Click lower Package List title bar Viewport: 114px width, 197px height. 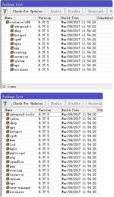(x=52, y=96)
